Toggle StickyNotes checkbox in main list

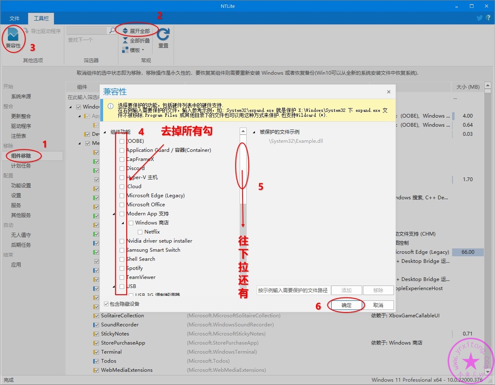[96, 334]
